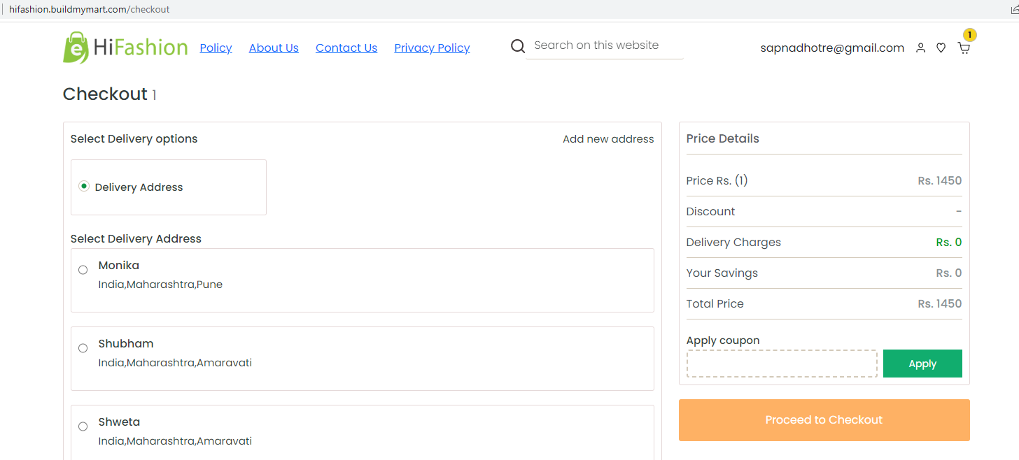The height and width of the screenshot is (460, 1019).
Task: Click the Total Price label
Action: 715,303
